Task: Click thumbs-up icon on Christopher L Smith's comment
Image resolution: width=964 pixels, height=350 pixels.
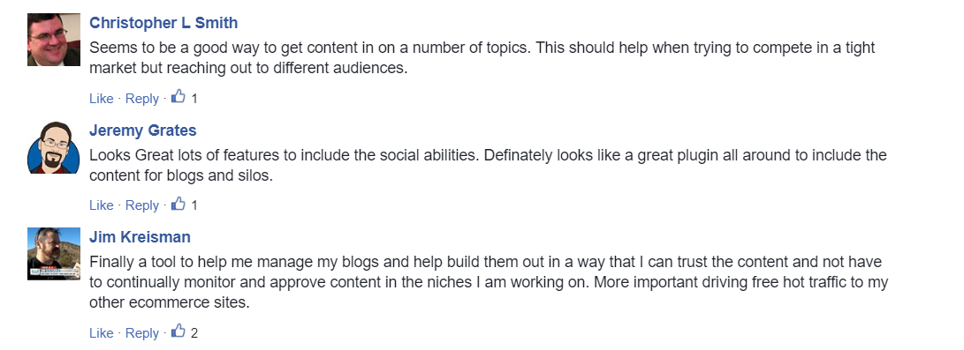Action: point(178,97)
